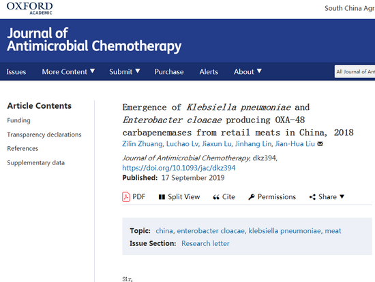Expand the More Content dropdown
This screenshot has width=375, height=282.
coord(68,71)
